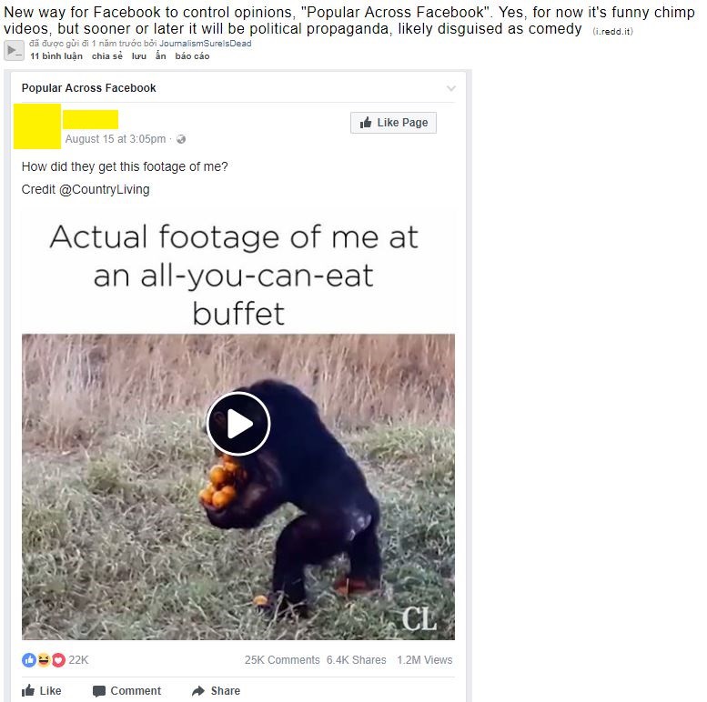Open the 11 bình luận comments link
The width and height of the screenshot is (707, 702).
coord(56,56)
